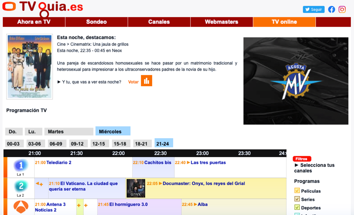Click the Twitter Seguir button
Image resolution: width=354 pixels, height=215 pixels.
click(314, 9)
